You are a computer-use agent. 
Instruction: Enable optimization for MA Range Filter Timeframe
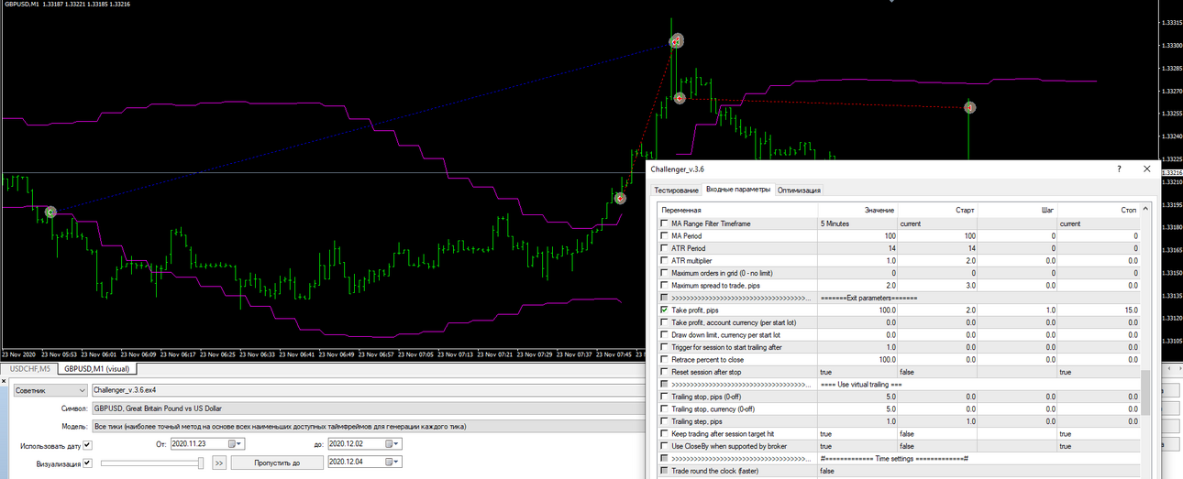(x=664, y=223)
